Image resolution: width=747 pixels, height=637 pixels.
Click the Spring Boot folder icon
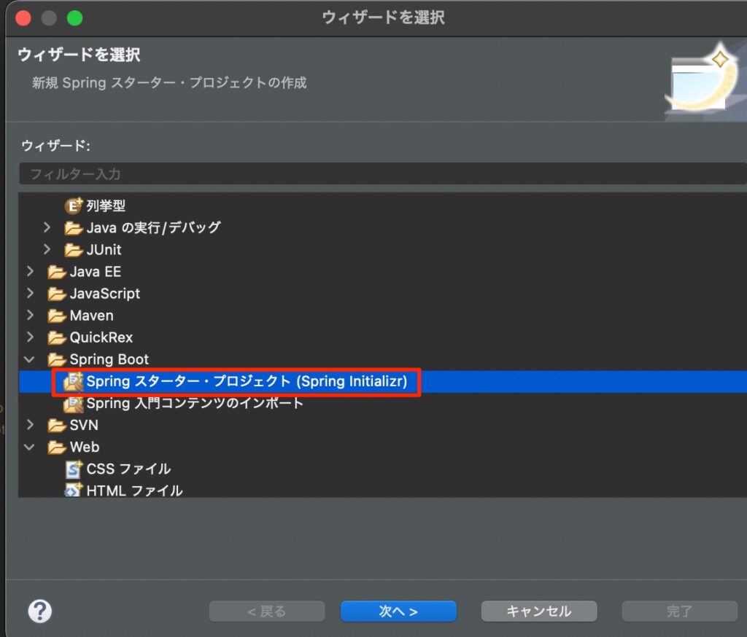[x=56, y=359]
